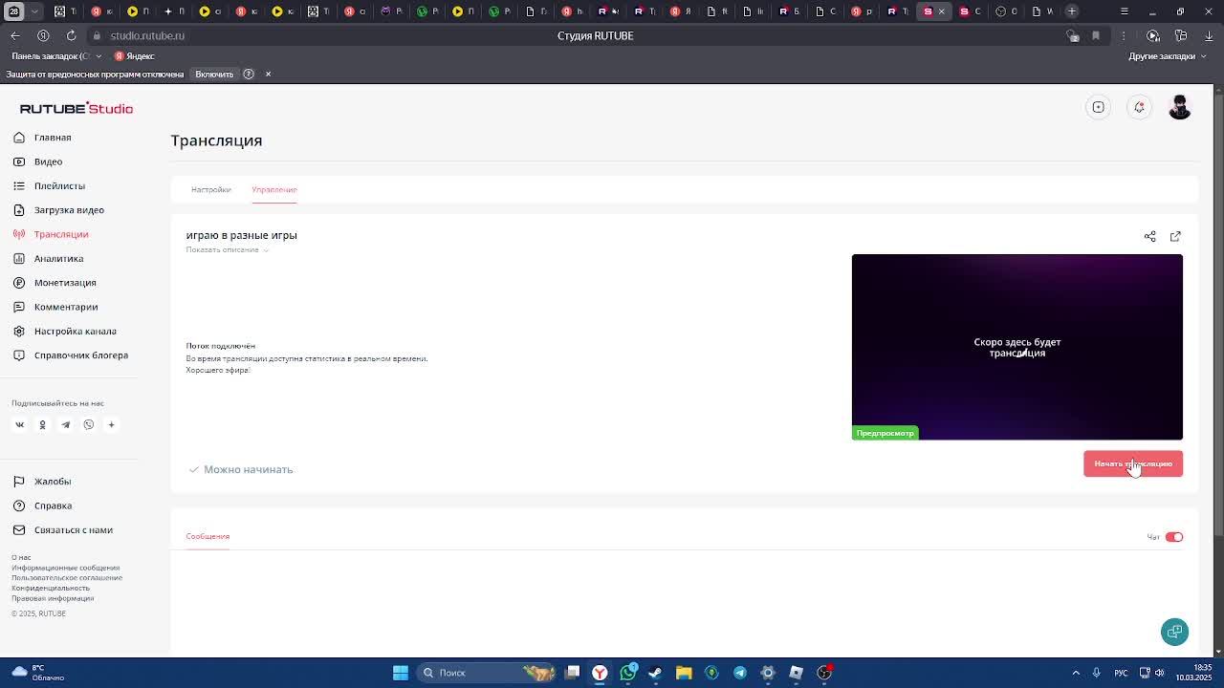Open Справочник блогера in the sidebar
This screenshot has width=1224, height=688.
tap(71, 355)
